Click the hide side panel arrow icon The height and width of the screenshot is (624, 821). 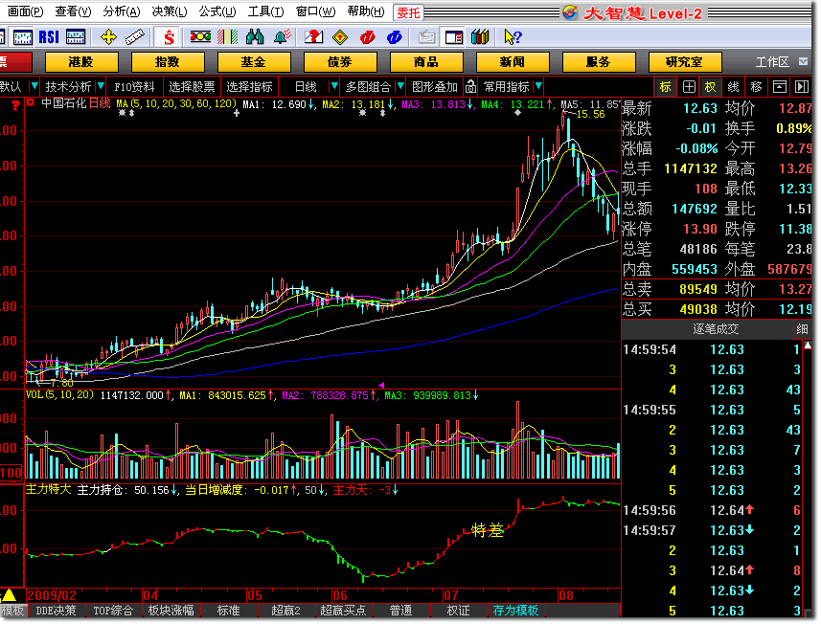point(802,87)
